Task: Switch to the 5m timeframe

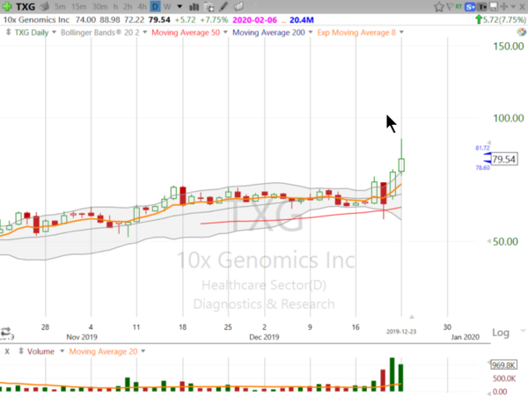Action: point(60,6)
